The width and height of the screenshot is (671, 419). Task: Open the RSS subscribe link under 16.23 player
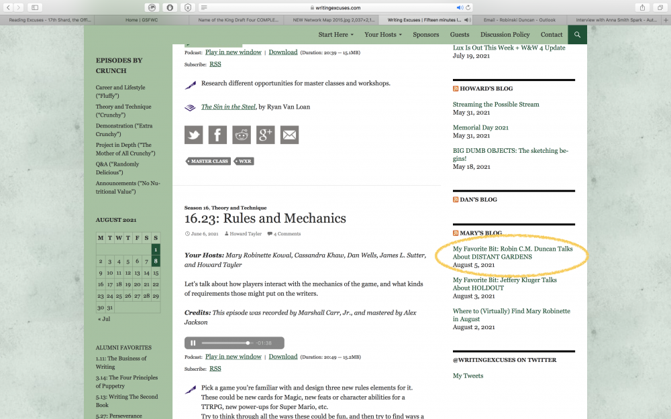215,369
